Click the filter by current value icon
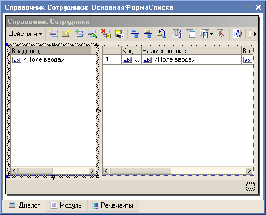Viewport: 266px width, 215px height. [191, 34]
